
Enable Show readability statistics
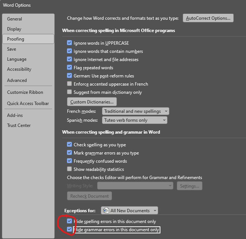pyautogui.click(x=69, y=169)
